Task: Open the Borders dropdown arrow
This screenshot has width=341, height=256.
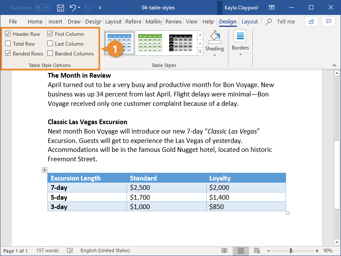Action: pyautogui.click(x=240, y=54)
